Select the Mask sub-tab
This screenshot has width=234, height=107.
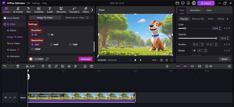coord(211,19)
